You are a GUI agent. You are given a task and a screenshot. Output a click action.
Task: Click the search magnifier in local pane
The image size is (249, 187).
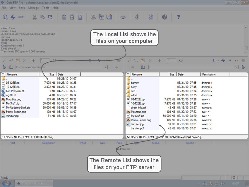click(x=4, y=60)
